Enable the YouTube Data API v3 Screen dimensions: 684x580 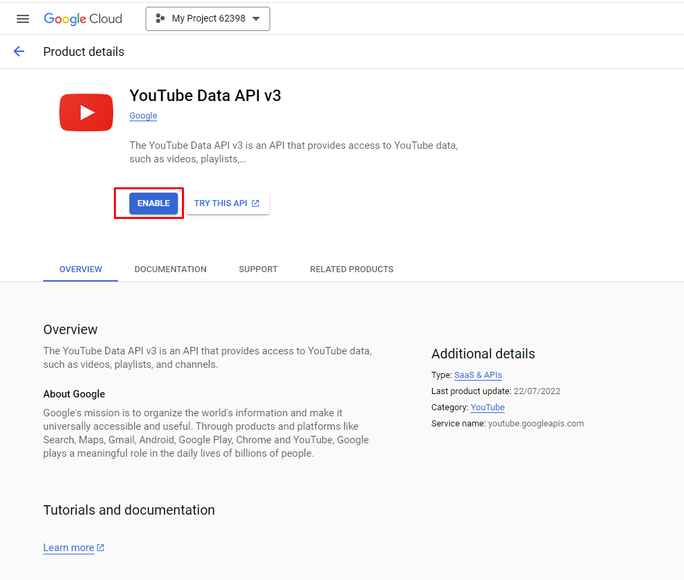[x=153, y=203]
